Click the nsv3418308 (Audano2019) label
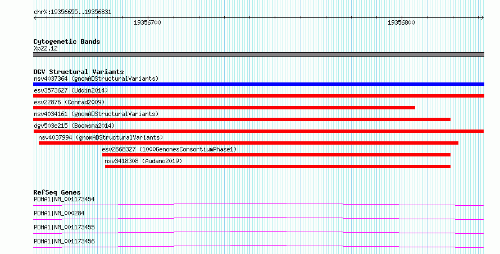Screen dimensions: 500x254 click(143, 161)
